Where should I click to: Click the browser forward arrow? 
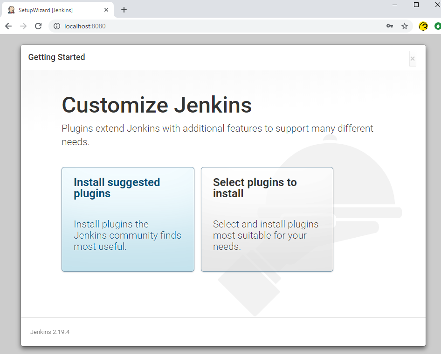(23, 26)
